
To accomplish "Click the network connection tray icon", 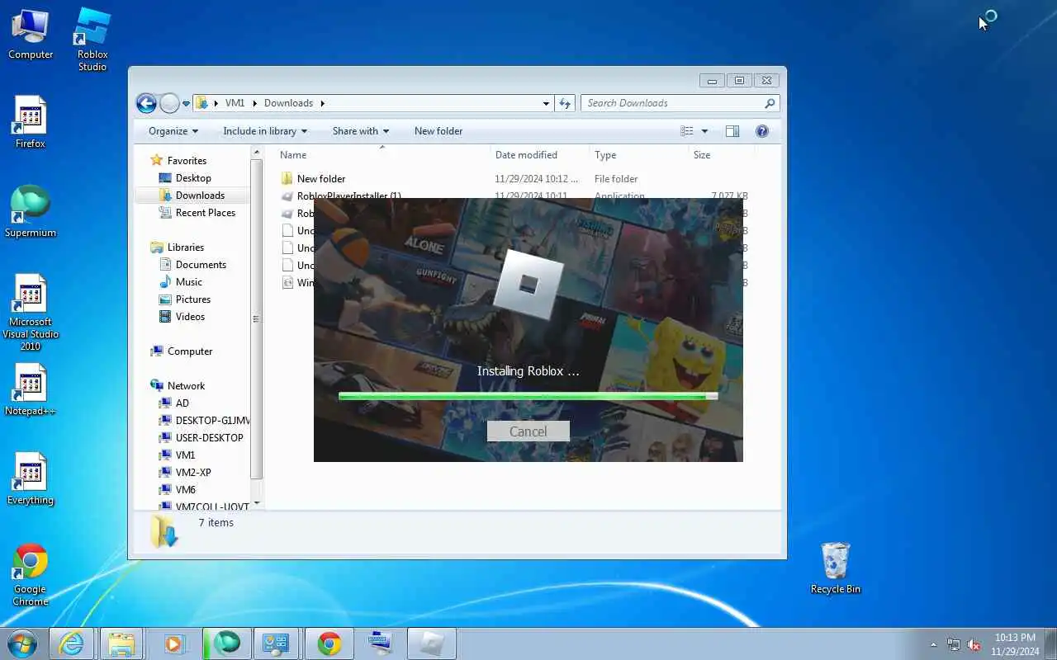I will click(x=954, y=644).
